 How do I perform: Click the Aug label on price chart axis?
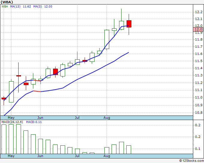click(x=107, y=118)
